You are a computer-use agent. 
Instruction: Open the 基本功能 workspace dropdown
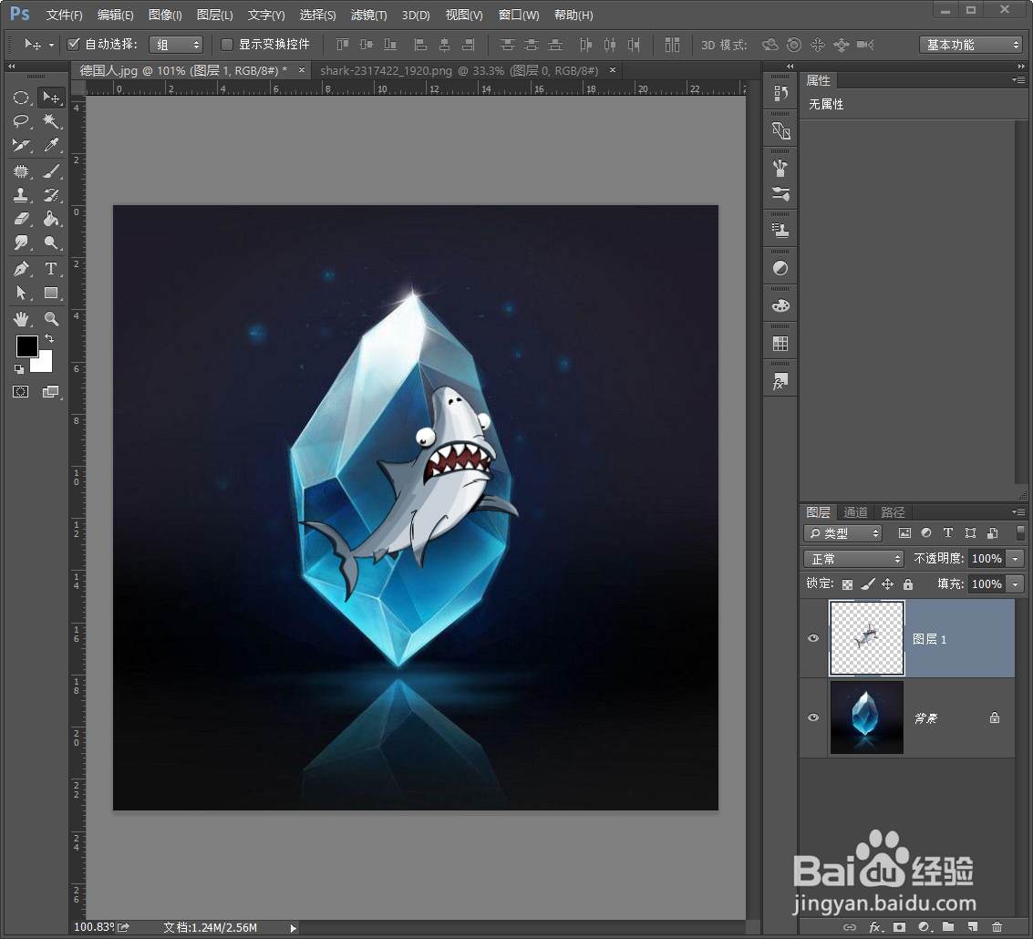pyautogui.click(x=970, y=45)
